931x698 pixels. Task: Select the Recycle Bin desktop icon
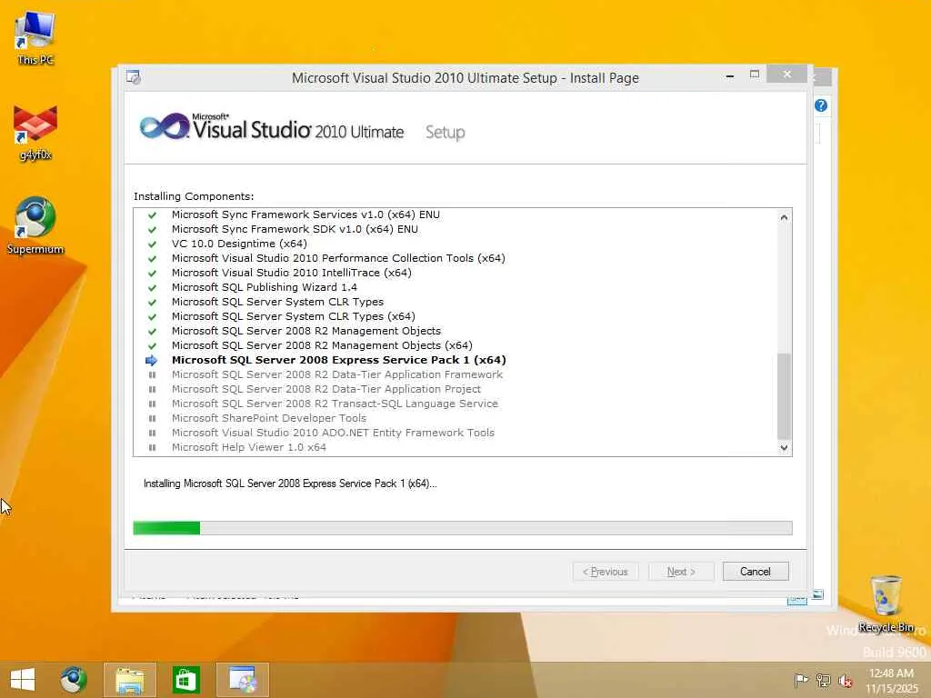point(886,603)
